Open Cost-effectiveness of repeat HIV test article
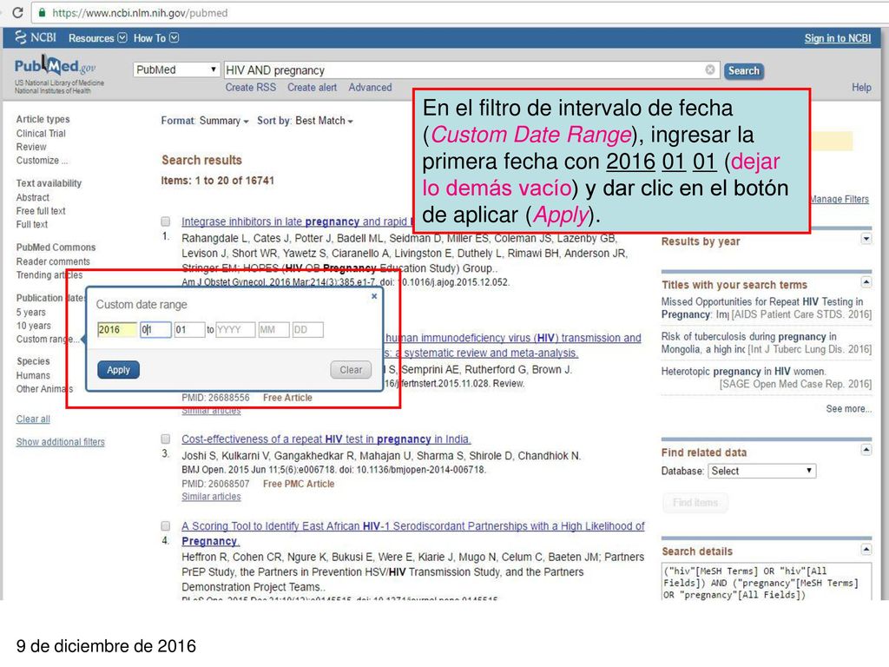Viewport: 889px width, 667px height. [326, 439]
